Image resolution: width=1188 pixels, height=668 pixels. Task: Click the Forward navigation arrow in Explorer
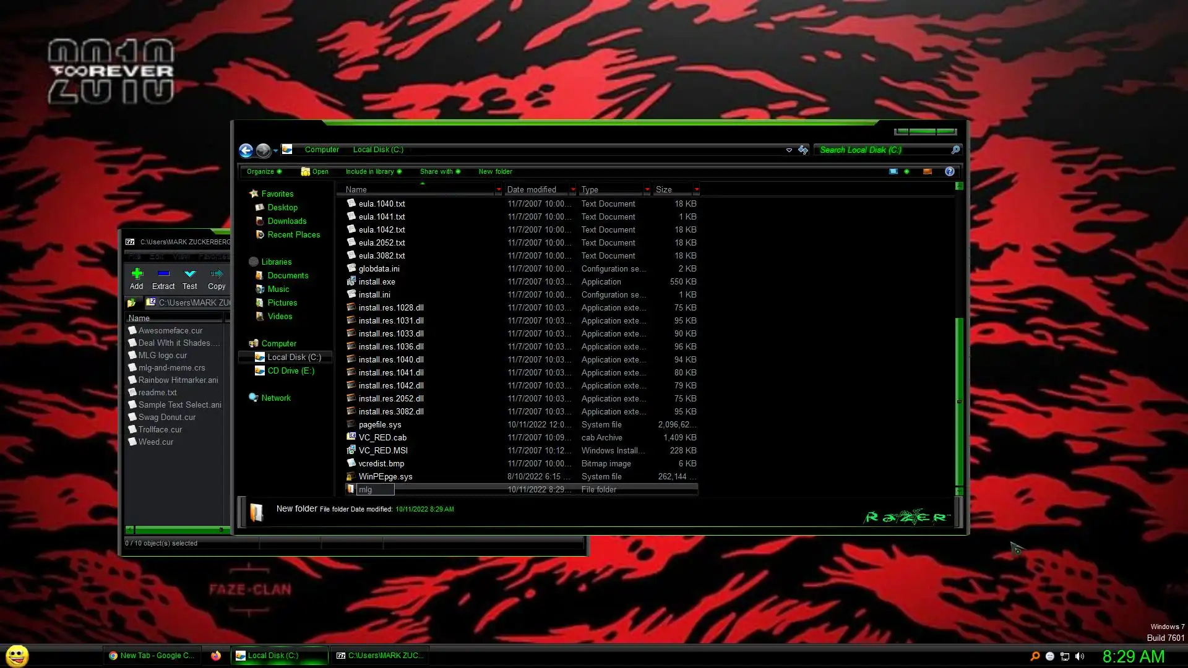coord(263,150)
